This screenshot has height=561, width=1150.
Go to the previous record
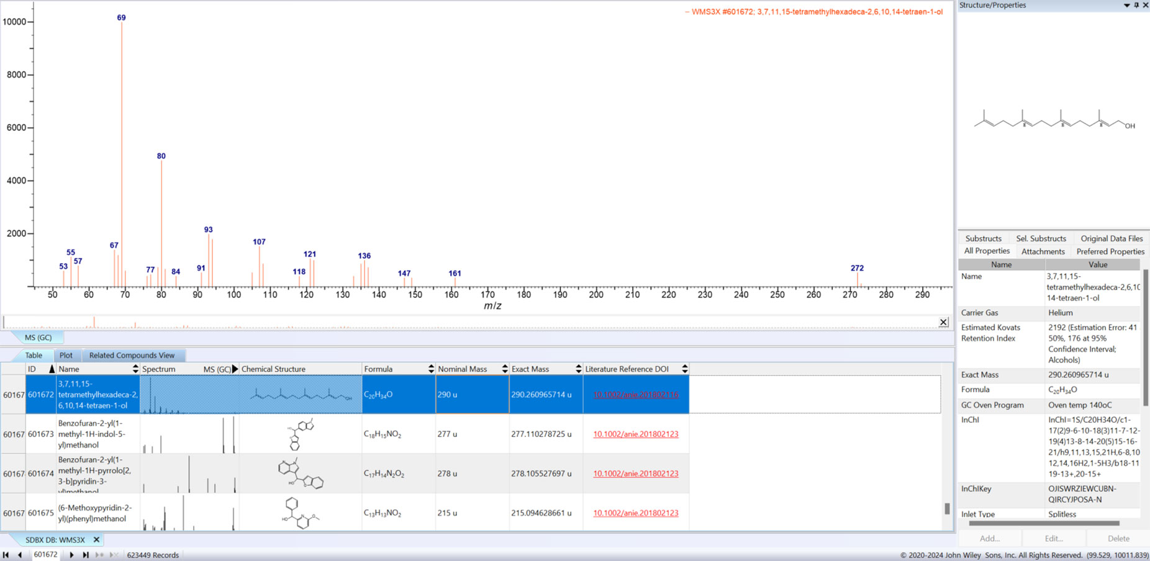coord(20,555)
